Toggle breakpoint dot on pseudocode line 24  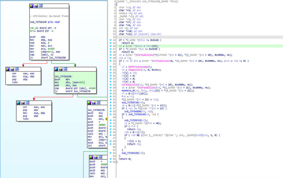click(x=111, y=70)
